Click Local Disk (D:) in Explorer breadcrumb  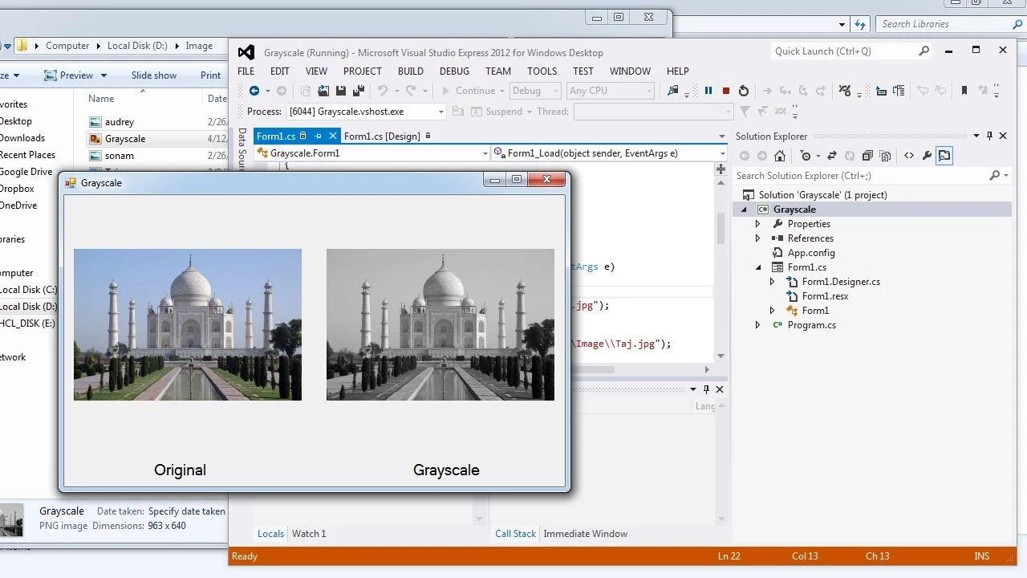pos(137,46)
